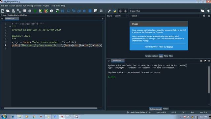The height and width of the screenshot is (119, 211).
Task: Open the Search menu
Action: (x=12, y=6)
